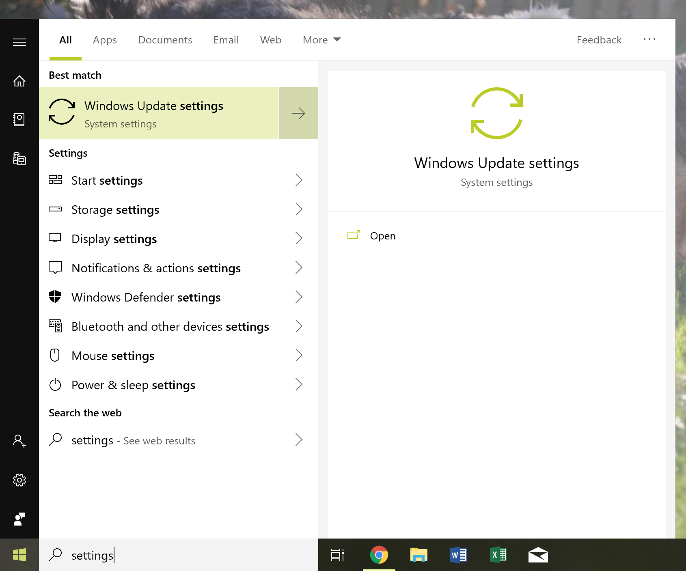Expand chevron next to Mouse settings
Screen dimensions: 686x571
(x=299, y=355)
